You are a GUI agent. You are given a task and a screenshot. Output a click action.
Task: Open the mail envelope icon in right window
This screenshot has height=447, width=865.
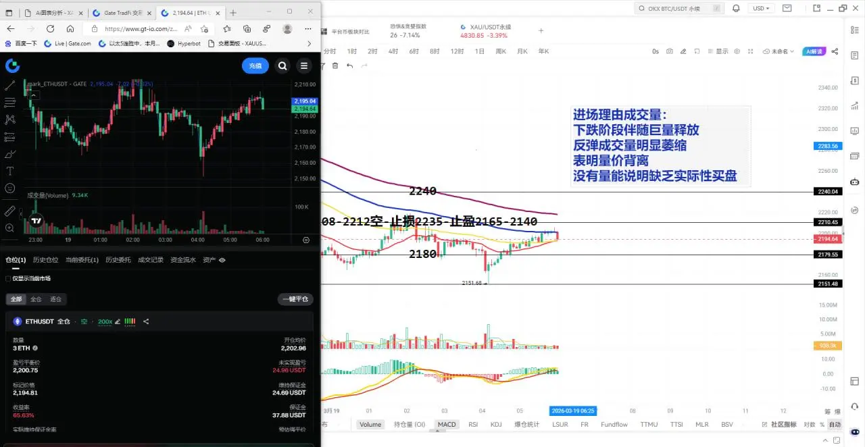[787, 8]
